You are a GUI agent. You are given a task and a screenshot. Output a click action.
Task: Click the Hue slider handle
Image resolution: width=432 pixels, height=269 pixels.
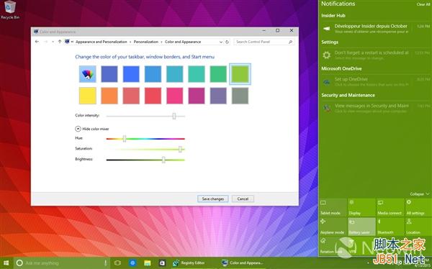click(125, 139)
